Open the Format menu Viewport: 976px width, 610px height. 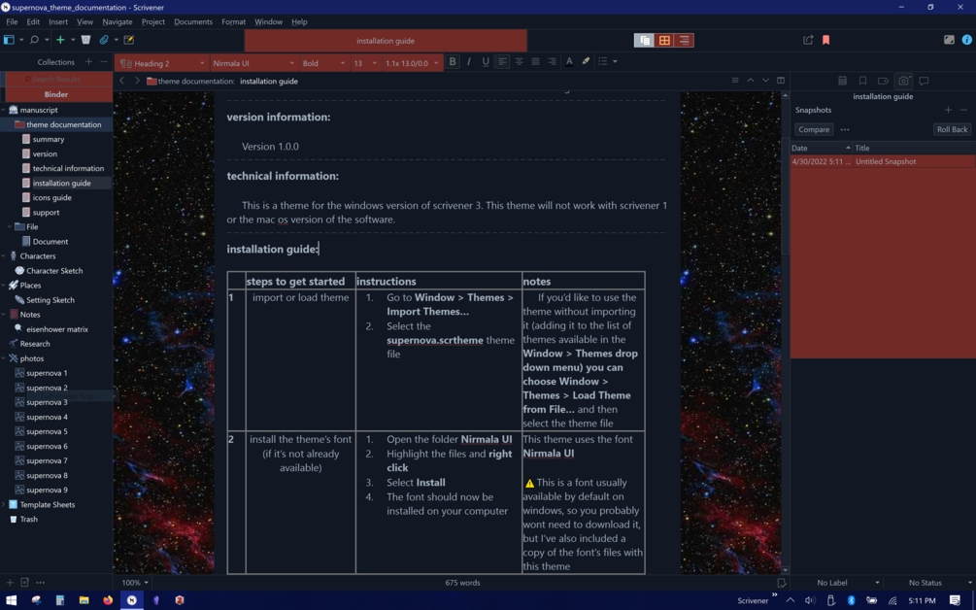(x=233, y=21)
